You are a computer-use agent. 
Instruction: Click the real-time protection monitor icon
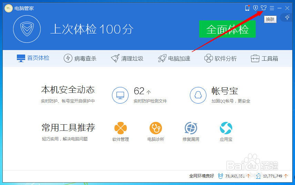coord(120,95)
